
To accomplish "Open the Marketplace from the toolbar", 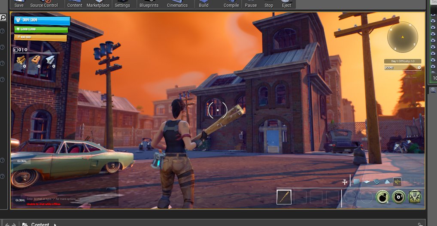I will 98,4.
